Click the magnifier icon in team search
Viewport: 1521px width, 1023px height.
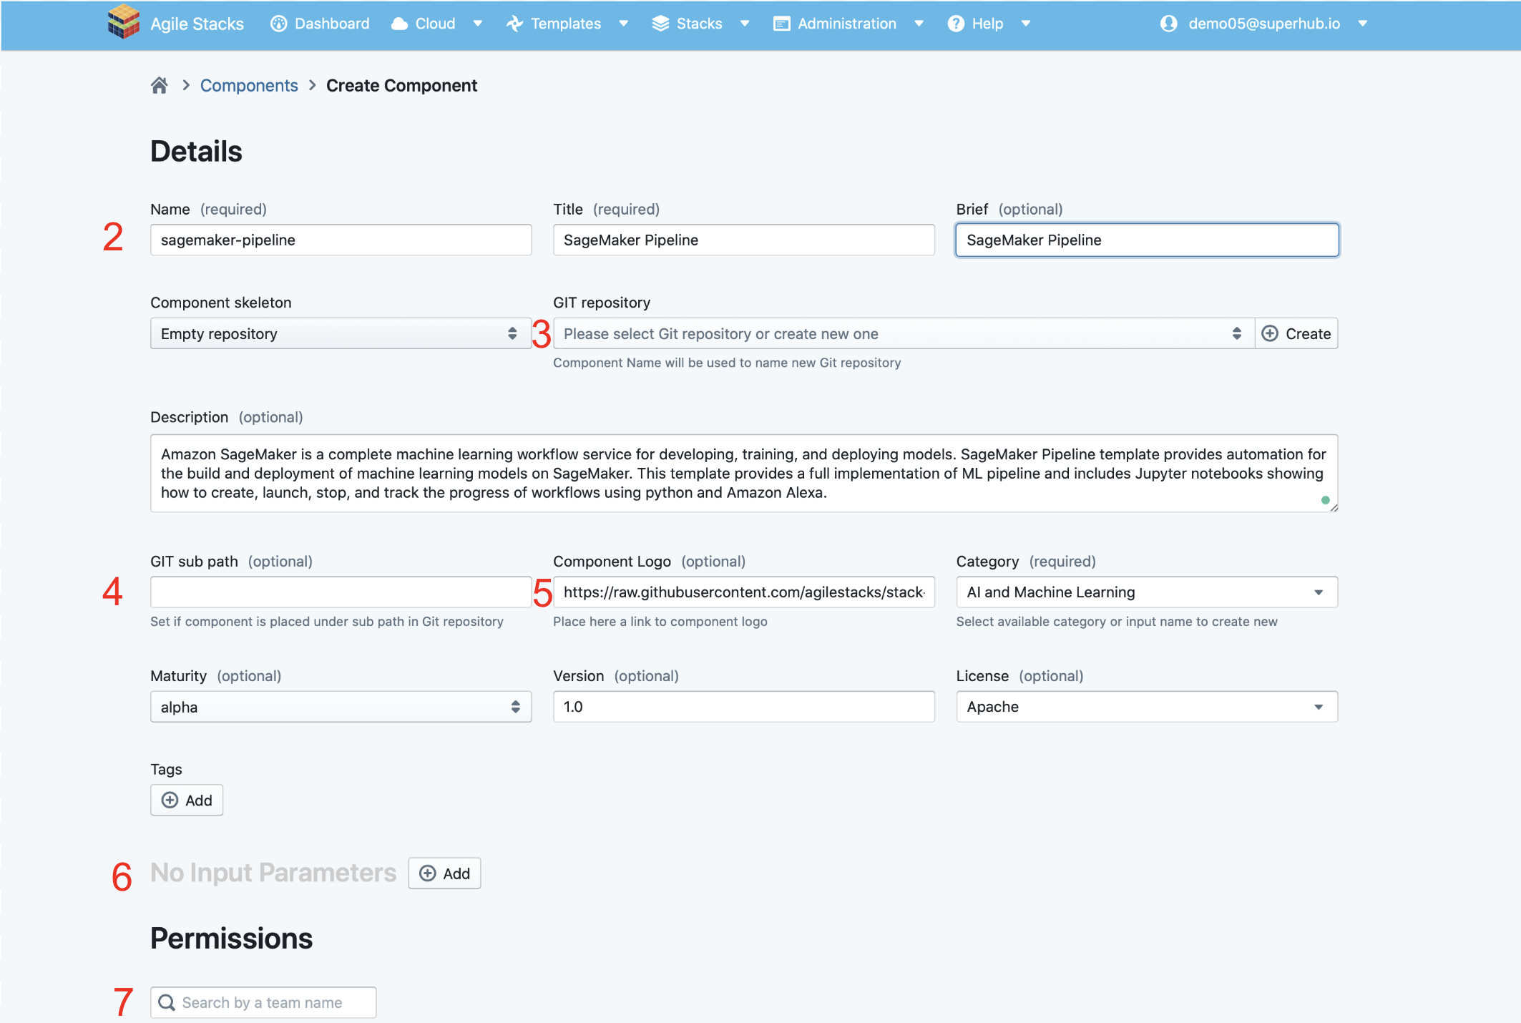pos(167,1002)
